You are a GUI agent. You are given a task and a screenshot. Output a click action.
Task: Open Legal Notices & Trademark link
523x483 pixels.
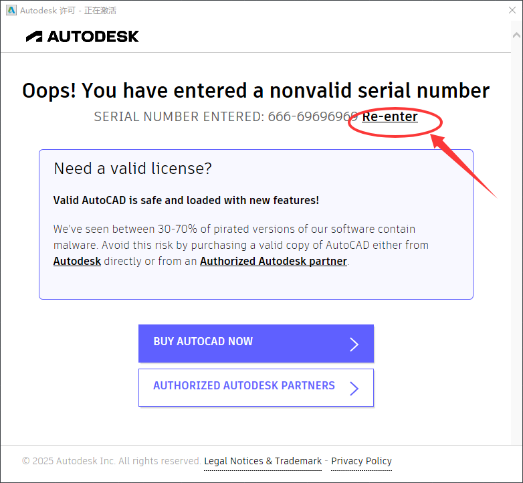point(263,461)
